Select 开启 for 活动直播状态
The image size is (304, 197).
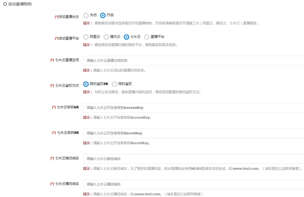(103, 15)
